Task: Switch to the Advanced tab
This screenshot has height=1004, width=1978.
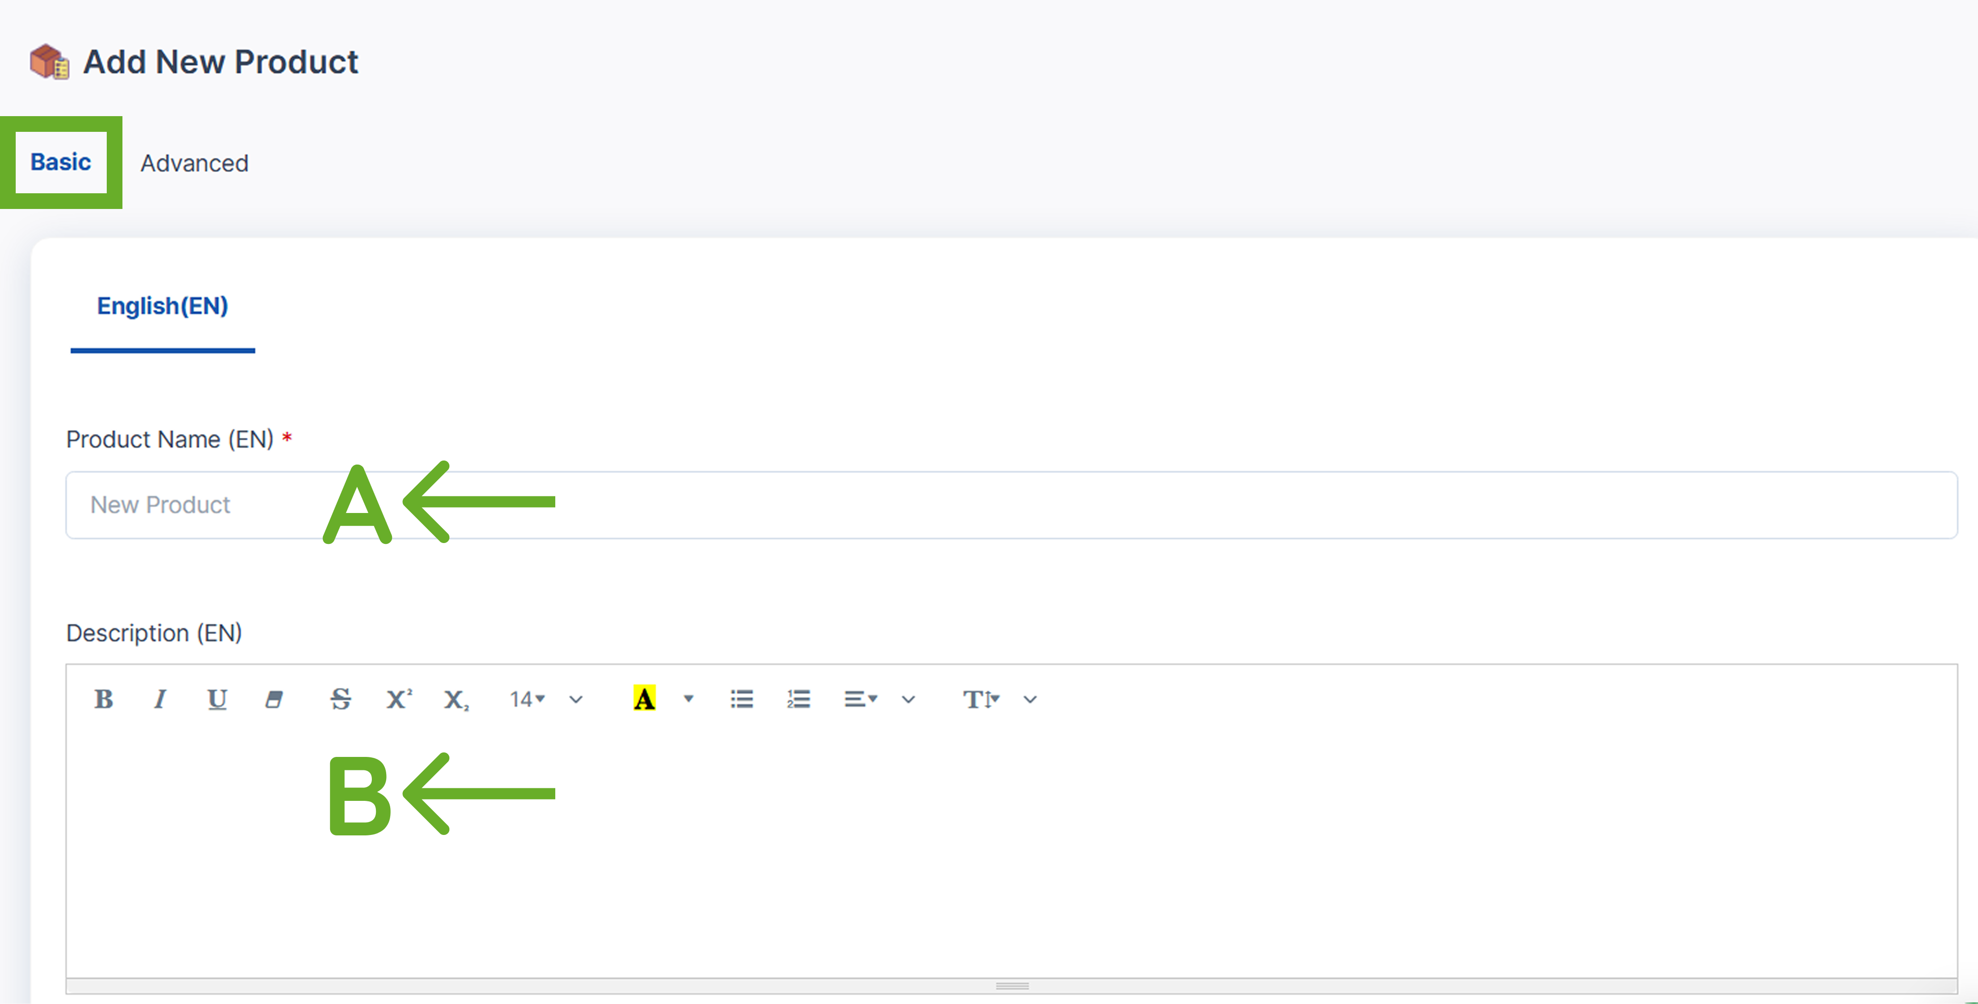Action: (194, 164)
